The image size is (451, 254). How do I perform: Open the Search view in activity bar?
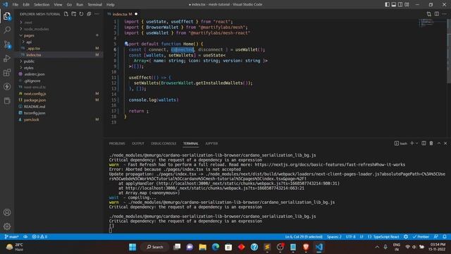tap(7, 30)
